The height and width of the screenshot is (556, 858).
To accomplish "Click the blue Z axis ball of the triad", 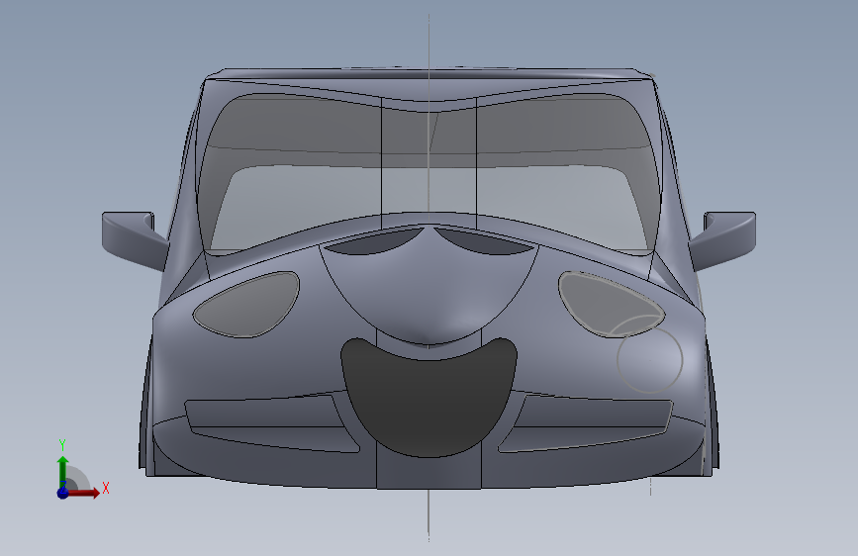I will (x=63, y=493).
